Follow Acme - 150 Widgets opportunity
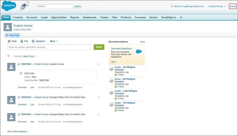The height and width of the screenshot is (136, 238). pos(119,110)
